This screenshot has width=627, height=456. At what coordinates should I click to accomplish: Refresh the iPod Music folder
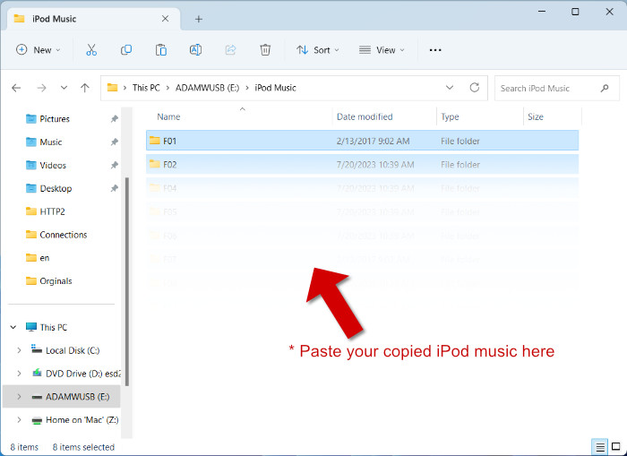pos(474,88)
